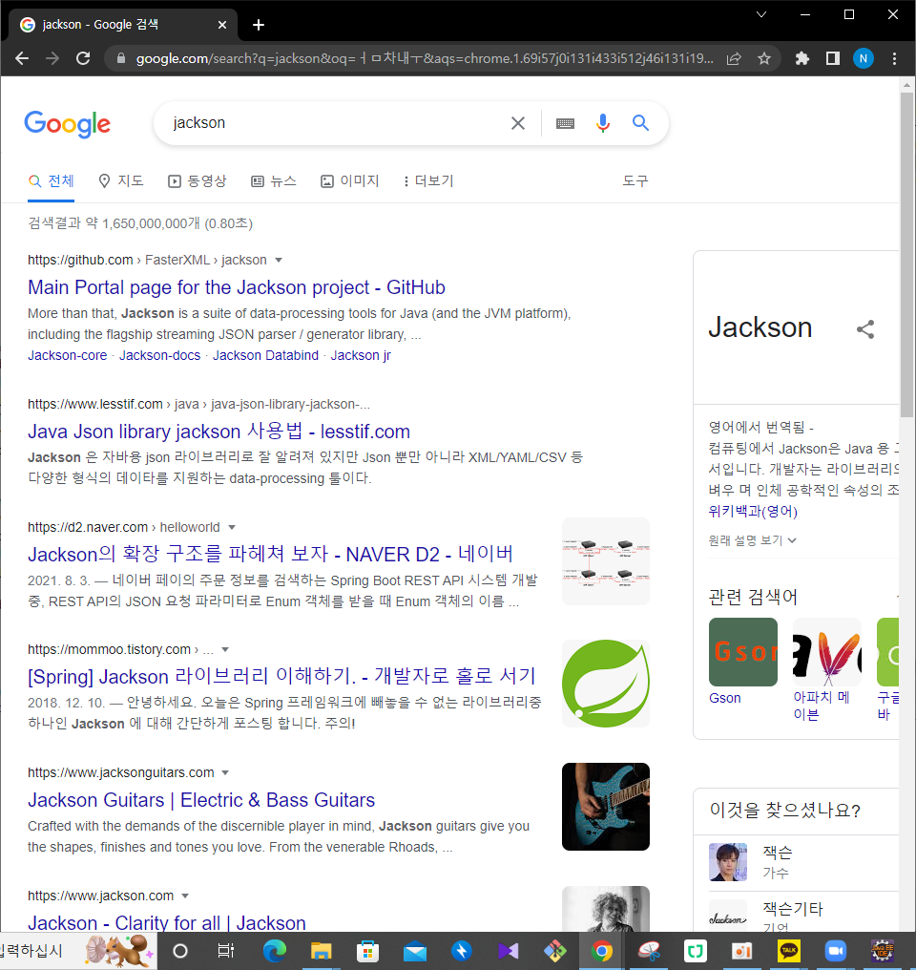
Task: Open [Spring] Jackson 라이브러리 이해하기 result
Action: 281,677
